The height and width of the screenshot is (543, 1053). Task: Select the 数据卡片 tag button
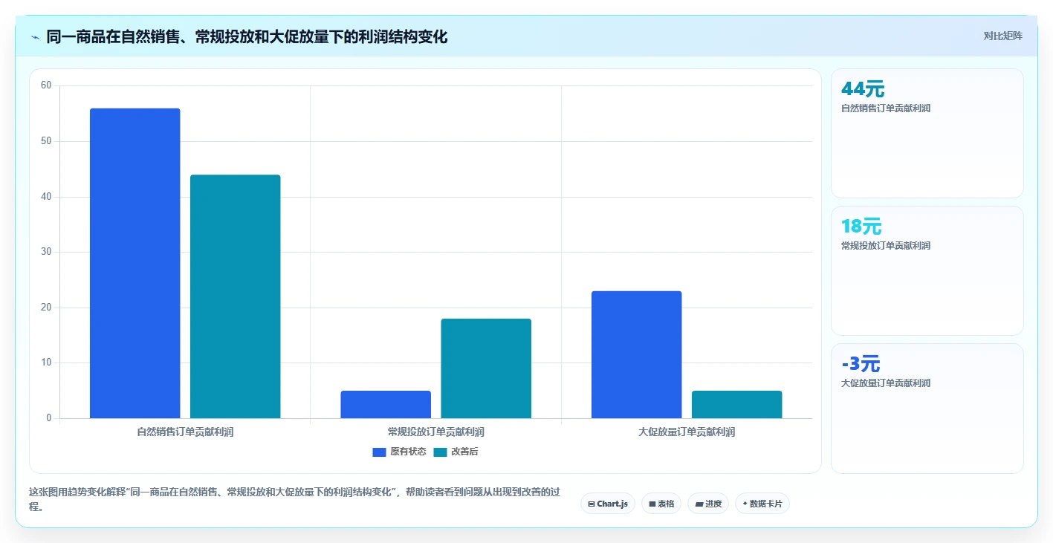pos(762,504)
